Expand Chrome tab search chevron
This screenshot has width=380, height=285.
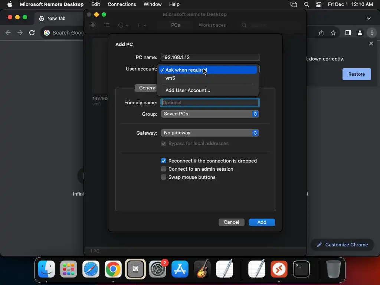(x=368, y=19)
